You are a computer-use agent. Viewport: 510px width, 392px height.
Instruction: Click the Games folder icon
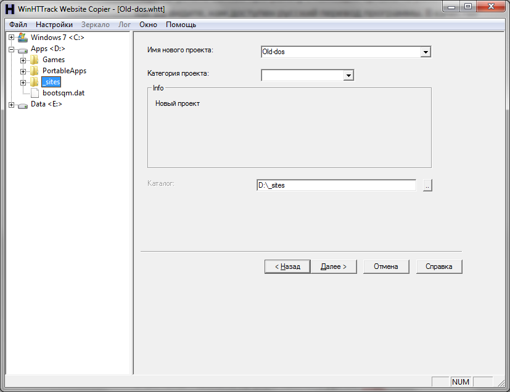coord(34,60)
